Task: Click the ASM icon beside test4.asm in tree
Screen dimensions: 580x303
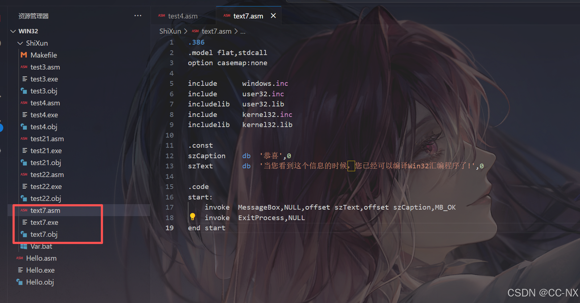Action: pos(24,103)
